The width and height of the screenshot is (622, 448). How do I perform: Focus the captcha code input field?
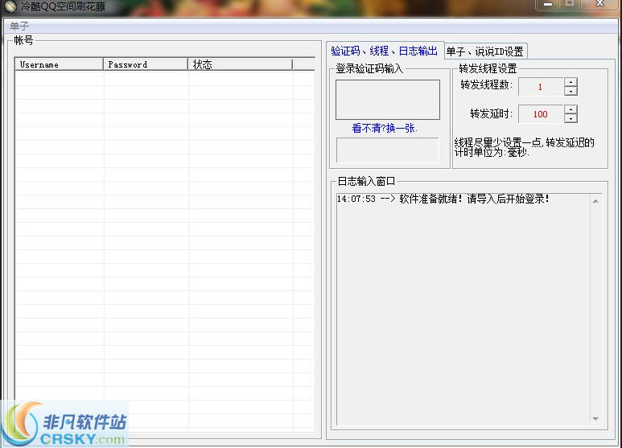(x=388, y=150)
